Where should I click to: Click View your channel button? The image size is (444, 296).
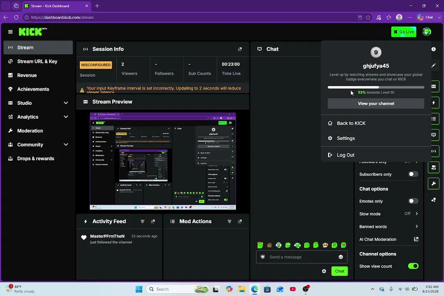[376, 103]
